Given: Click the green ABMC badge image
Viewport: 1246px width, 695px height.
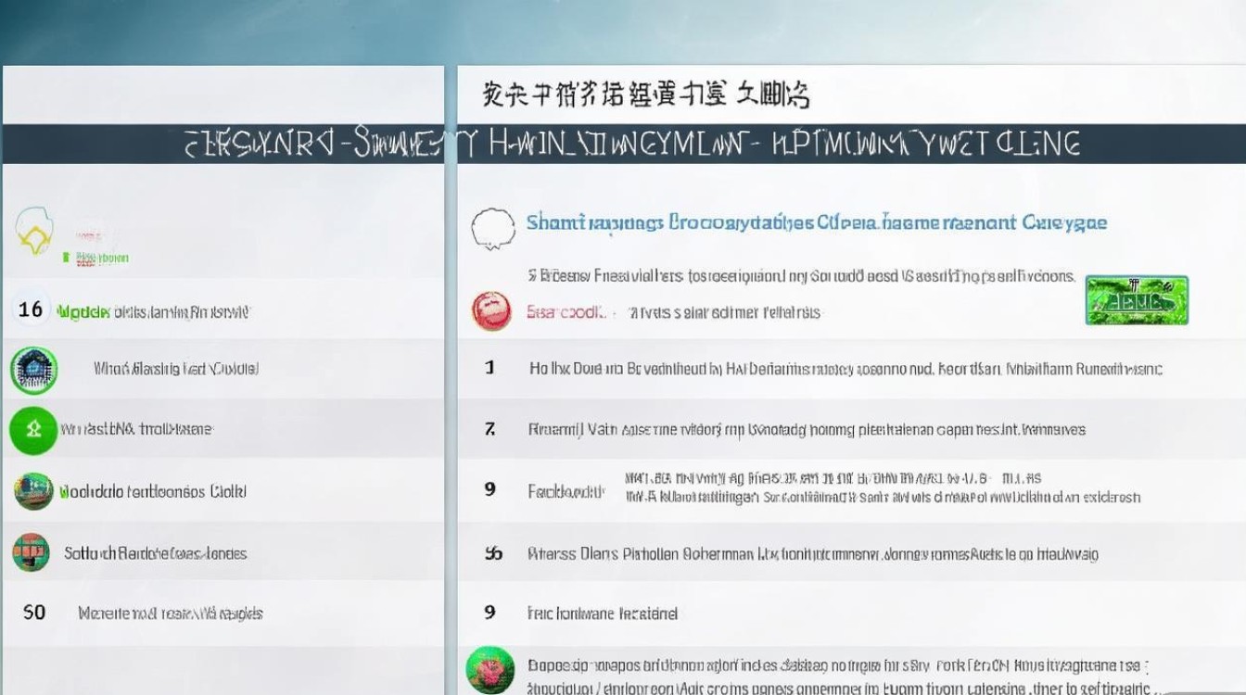Looking at the screenshot, I should 1138,298.
